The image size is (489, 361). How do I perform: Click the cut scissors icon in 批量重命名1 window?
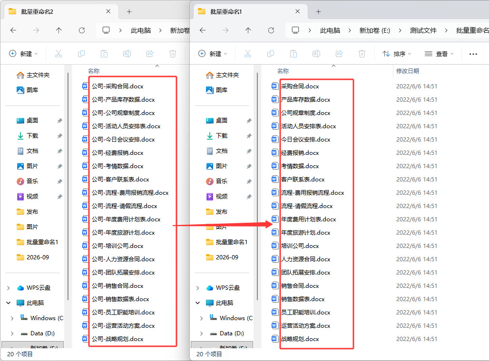coord(248,54)
